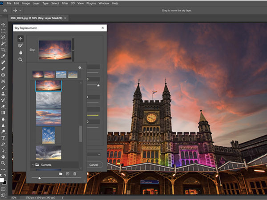The image size is (267, 200).
Task: Adjust sky thumbnail size slider handle
Action: click(40, 178)
